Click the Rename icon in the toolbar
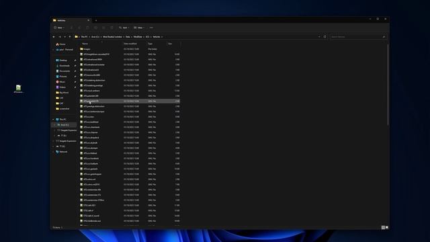Screen dimensions: 430x242 (95, 28)
